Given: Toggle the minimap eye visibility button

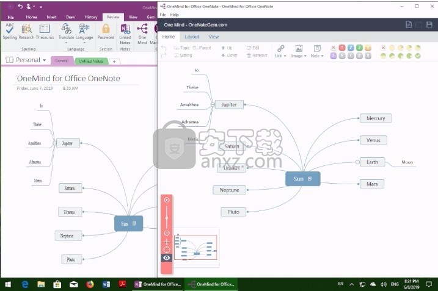Looking at the screenshot, I should 167,258.
